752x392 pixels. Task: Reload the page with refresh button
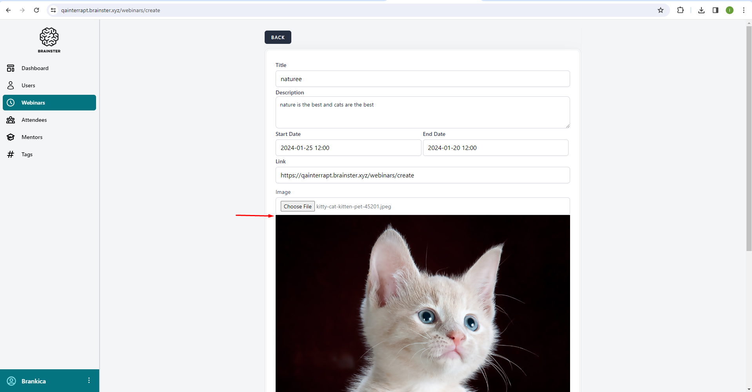(36, 10)
